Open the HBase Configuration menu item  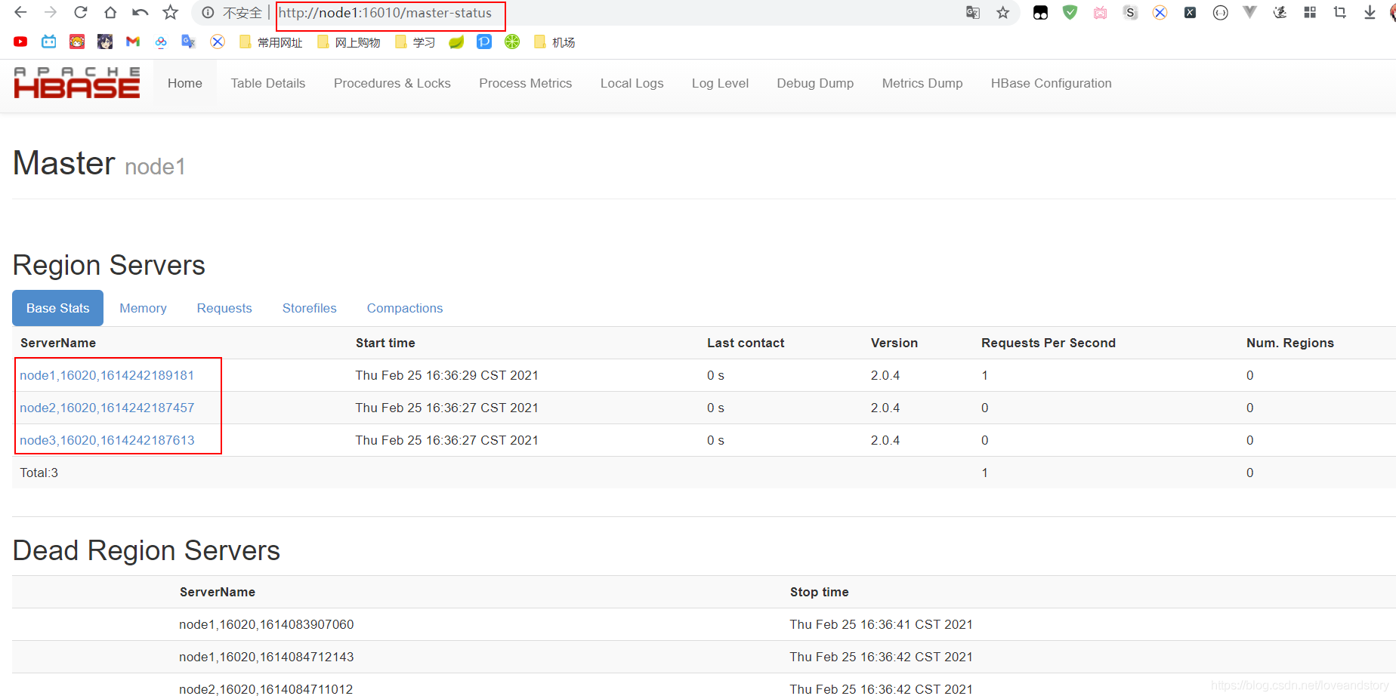pyautogui.click(x=1051, y=83)
